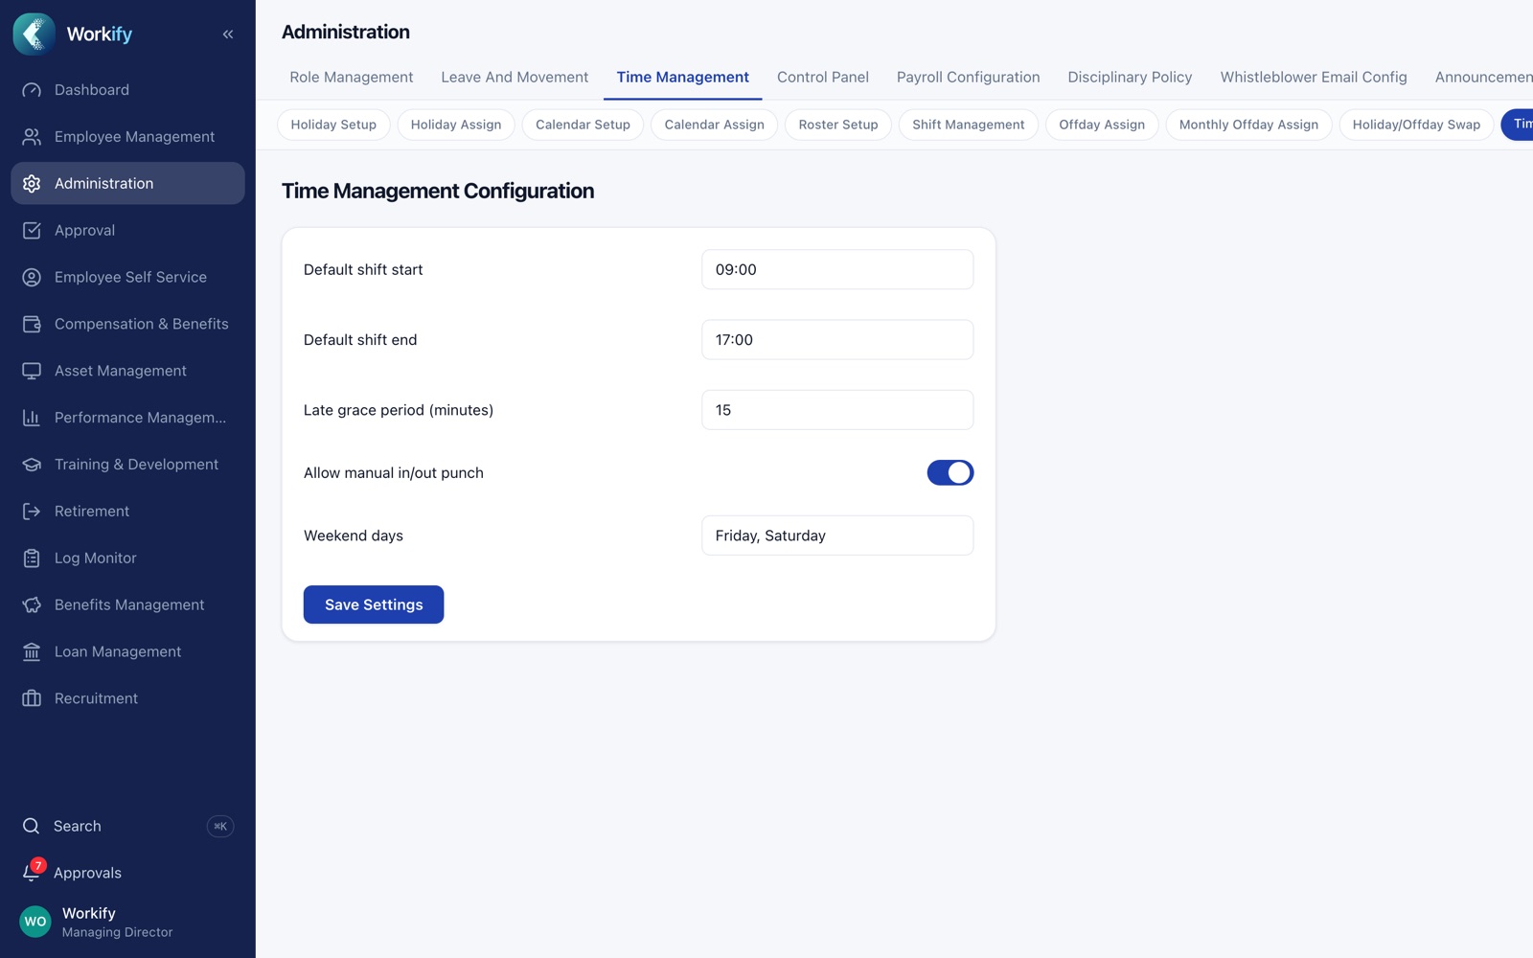Screen dimensions: 1533x958
Task: Click the Retirement exit icon
Action: pos(32,512)
